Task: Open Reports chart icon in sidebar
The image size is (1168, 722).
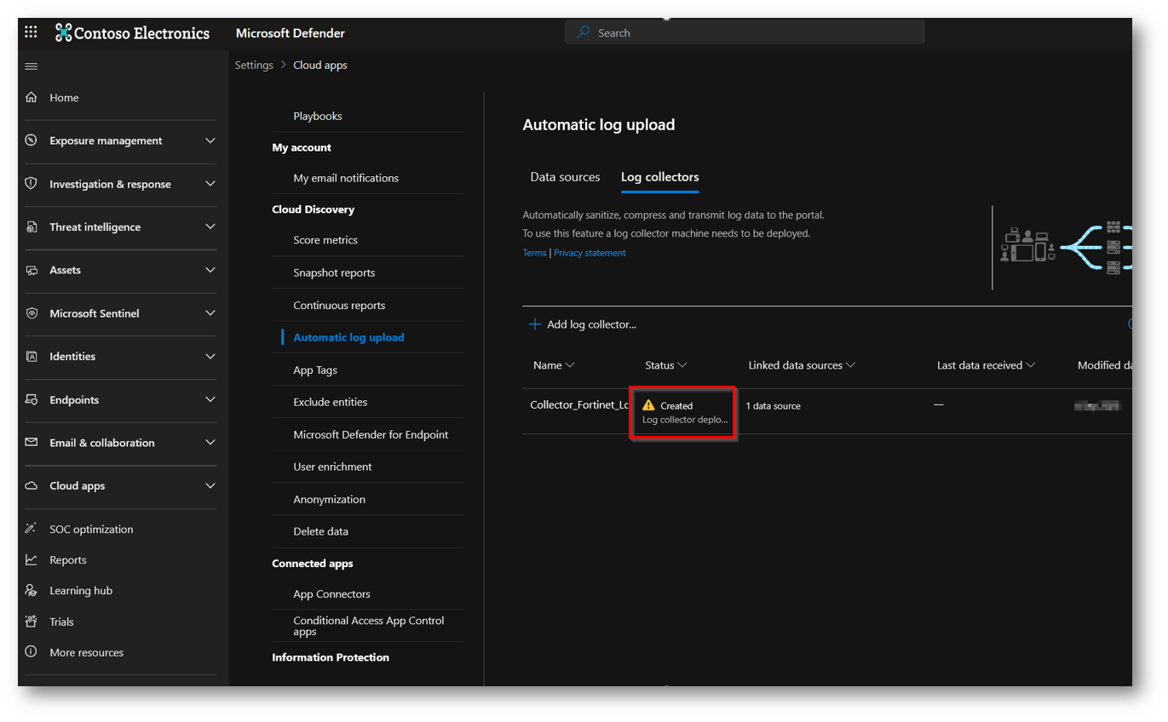Action: (32, 560)
